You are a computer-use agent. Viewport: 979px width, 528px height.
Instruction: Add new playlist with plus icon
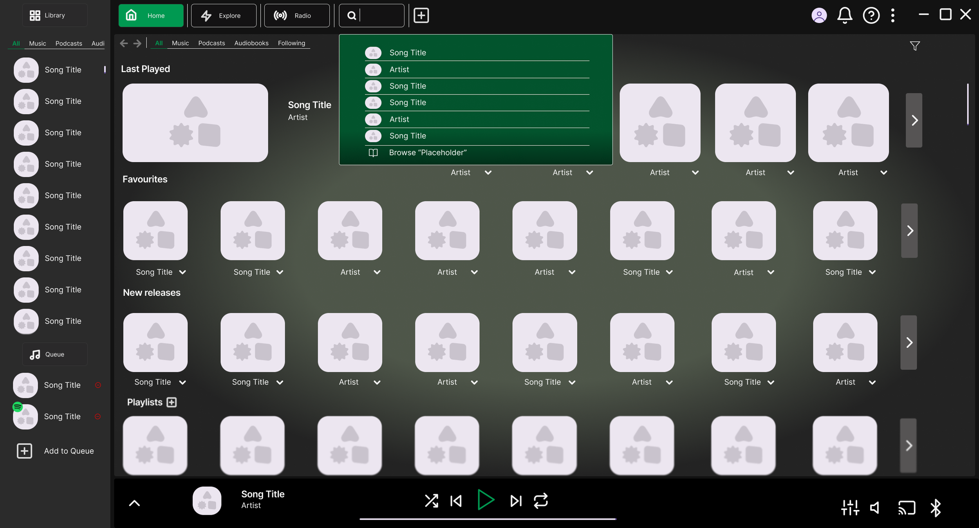click(172, 402)
